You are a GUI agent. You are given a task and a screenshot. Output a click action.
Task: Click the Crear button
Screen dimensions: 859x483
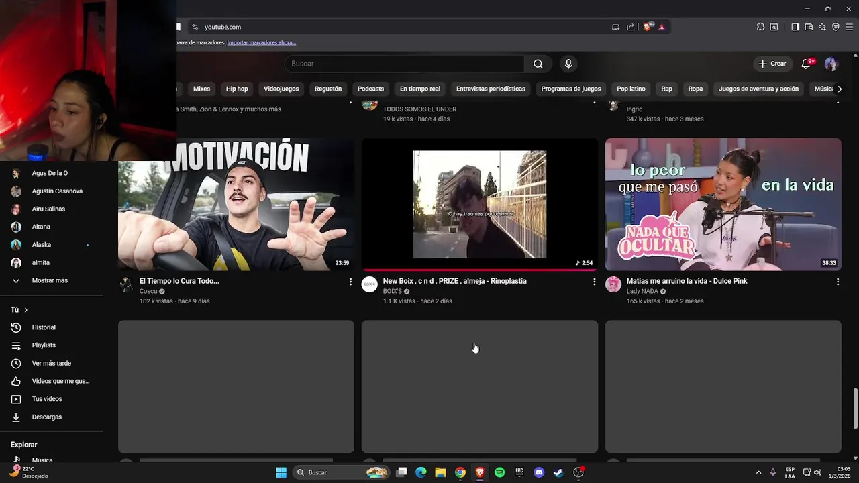pos(772,64)
